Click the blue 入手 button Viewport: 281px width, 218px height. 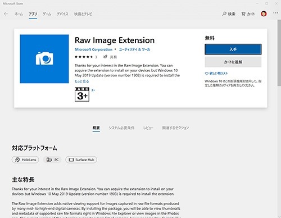[233, 49]
